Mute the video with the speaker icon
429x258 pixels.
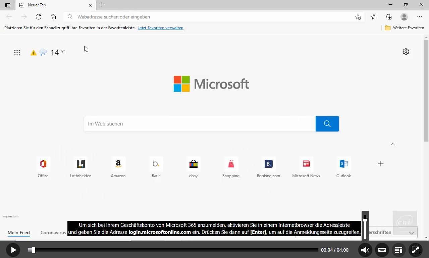pyautogui.click(x=365, y=250)
